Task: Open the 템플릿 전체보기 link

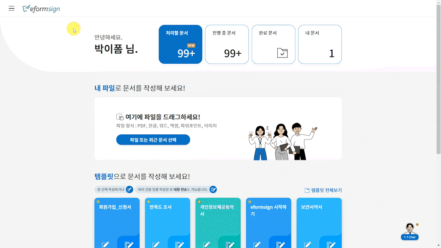Action: (x=323, y=190)
